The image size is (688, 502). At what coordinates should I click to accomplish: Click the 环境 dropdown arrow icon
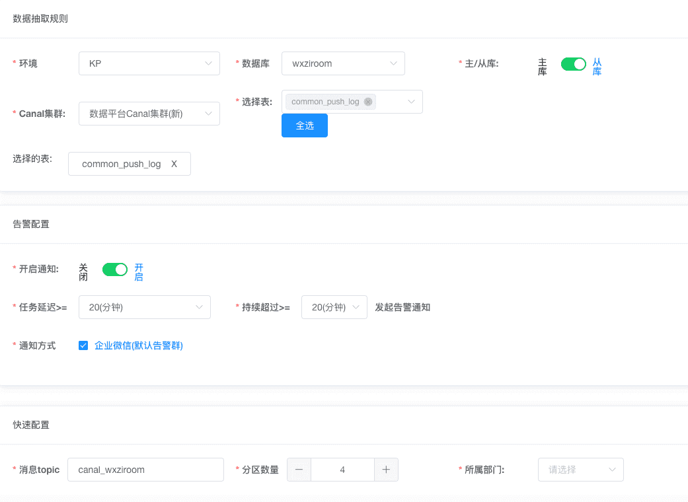208,63
